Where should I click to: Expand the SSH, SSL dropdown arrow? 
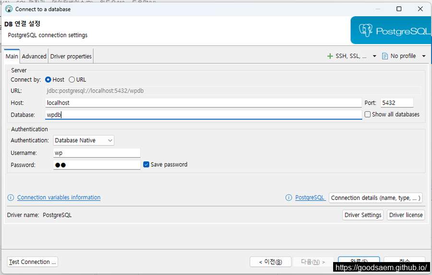click(x=374, y=56)
